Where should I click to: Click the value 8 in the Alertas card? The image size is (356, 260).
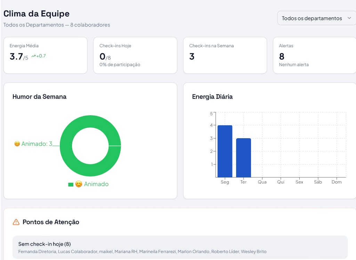tap(282, 56)
